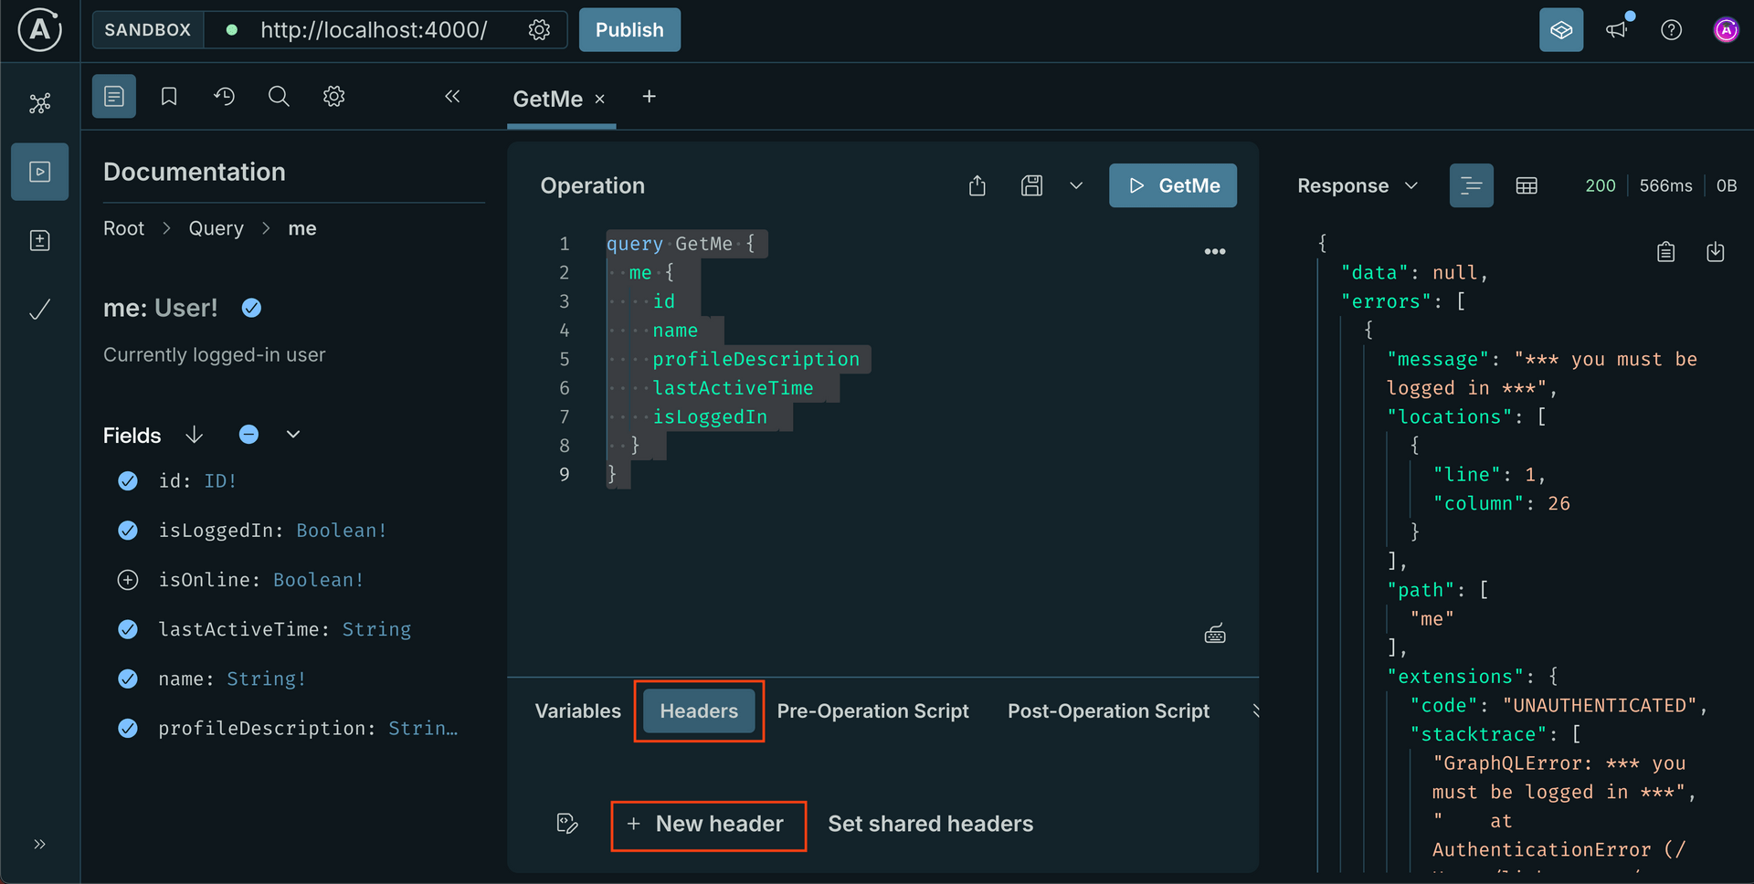Image resolution: width=1754 pixels, height=884 pixels.
Task: Expand the Fields options chevron
Action: [x=293, y=435]
